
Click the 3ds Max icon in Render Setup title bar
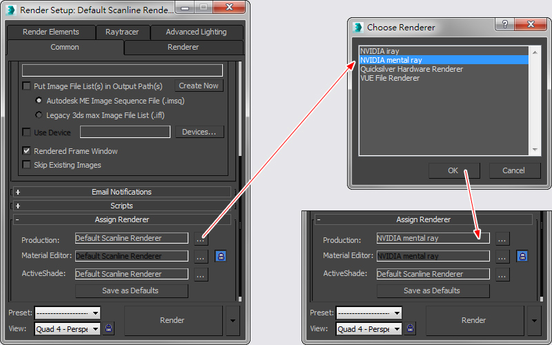click(x=10, y=10)
